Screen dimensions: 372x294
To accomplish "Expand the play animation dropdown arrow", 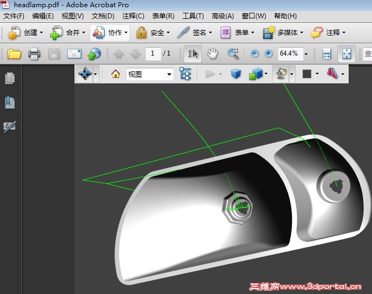I will pyautogui.click(x=220, y=74).
